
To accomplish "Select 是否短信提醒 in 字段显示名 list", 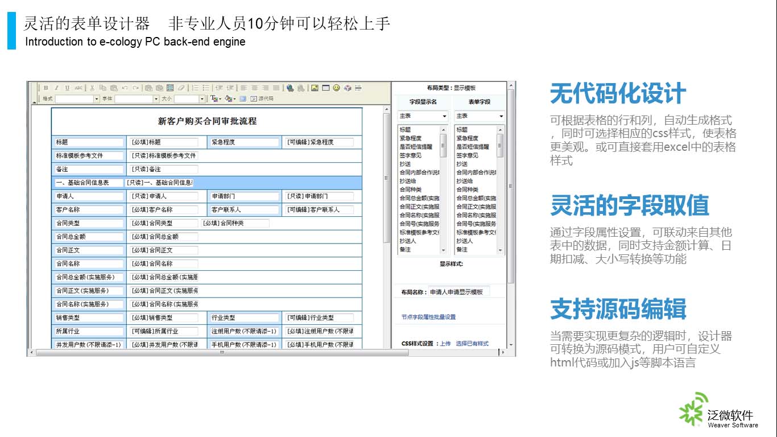I will 416,147.
